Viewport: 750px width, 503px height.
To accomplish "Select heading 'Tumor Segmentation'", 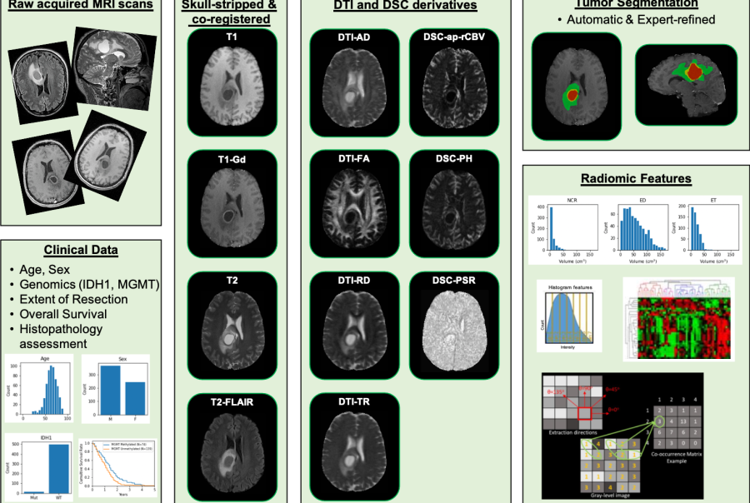I will pos(637,4).
